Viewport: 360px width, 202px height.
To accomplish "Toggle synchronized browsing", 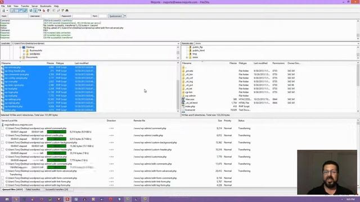I will point(62,11).
